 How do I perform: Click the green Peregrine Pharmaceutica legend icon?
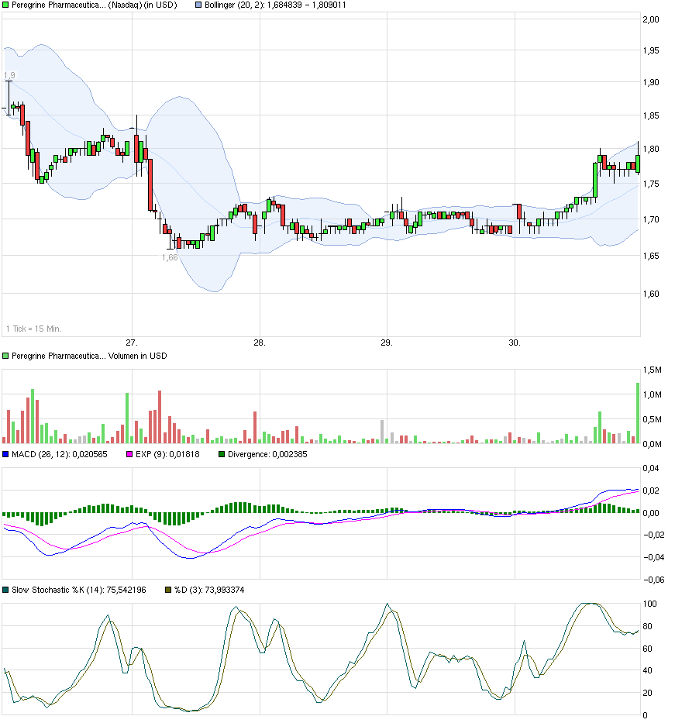[5, 5]
